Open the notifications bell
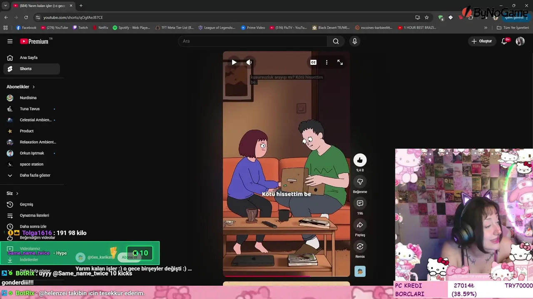The width and height of the screenshot is (533, 299). pos(504,41)
